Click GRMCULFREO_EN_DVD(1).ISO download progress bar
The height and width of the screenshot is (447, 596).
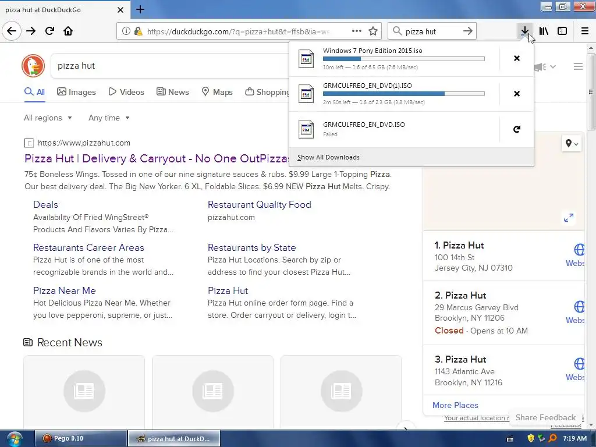pyautogui.click(x=404, y=94)
